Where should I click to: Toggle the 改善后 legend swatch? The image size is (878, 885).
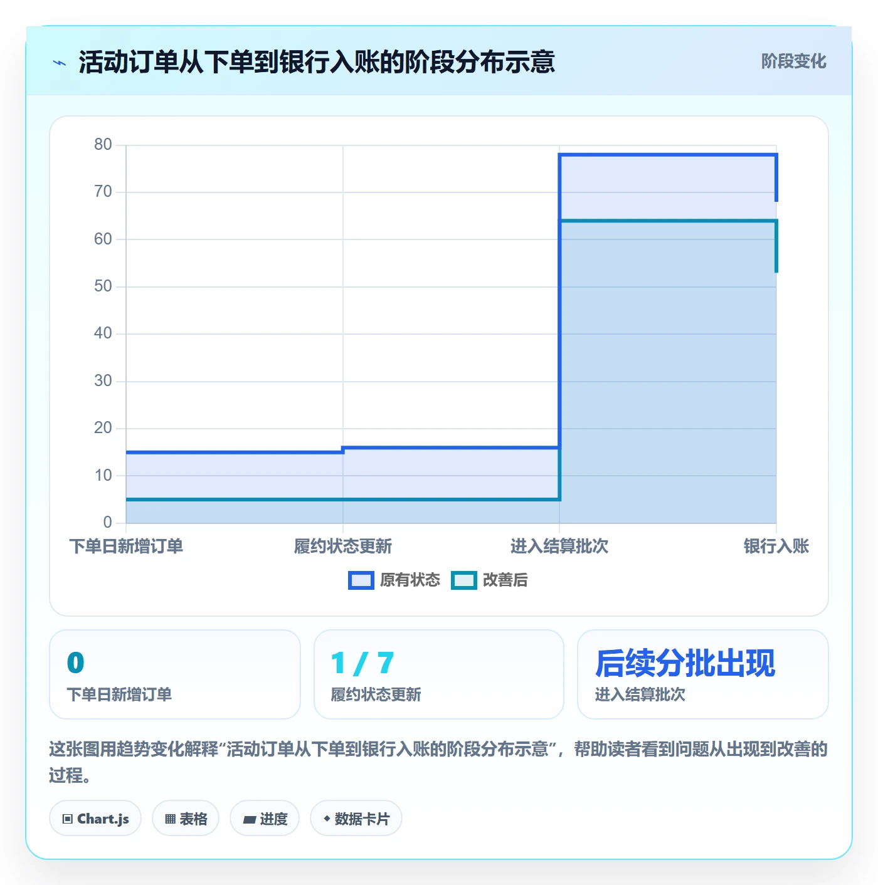coord(464,580)
